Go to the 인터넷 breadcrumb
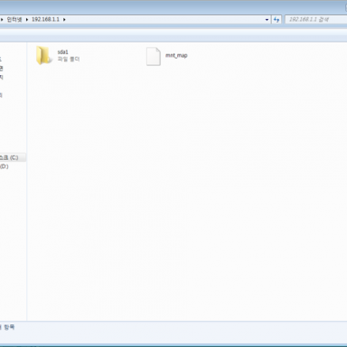Image resolution: width=347 pixels, height=347 pixels. [x=14, y=20]
